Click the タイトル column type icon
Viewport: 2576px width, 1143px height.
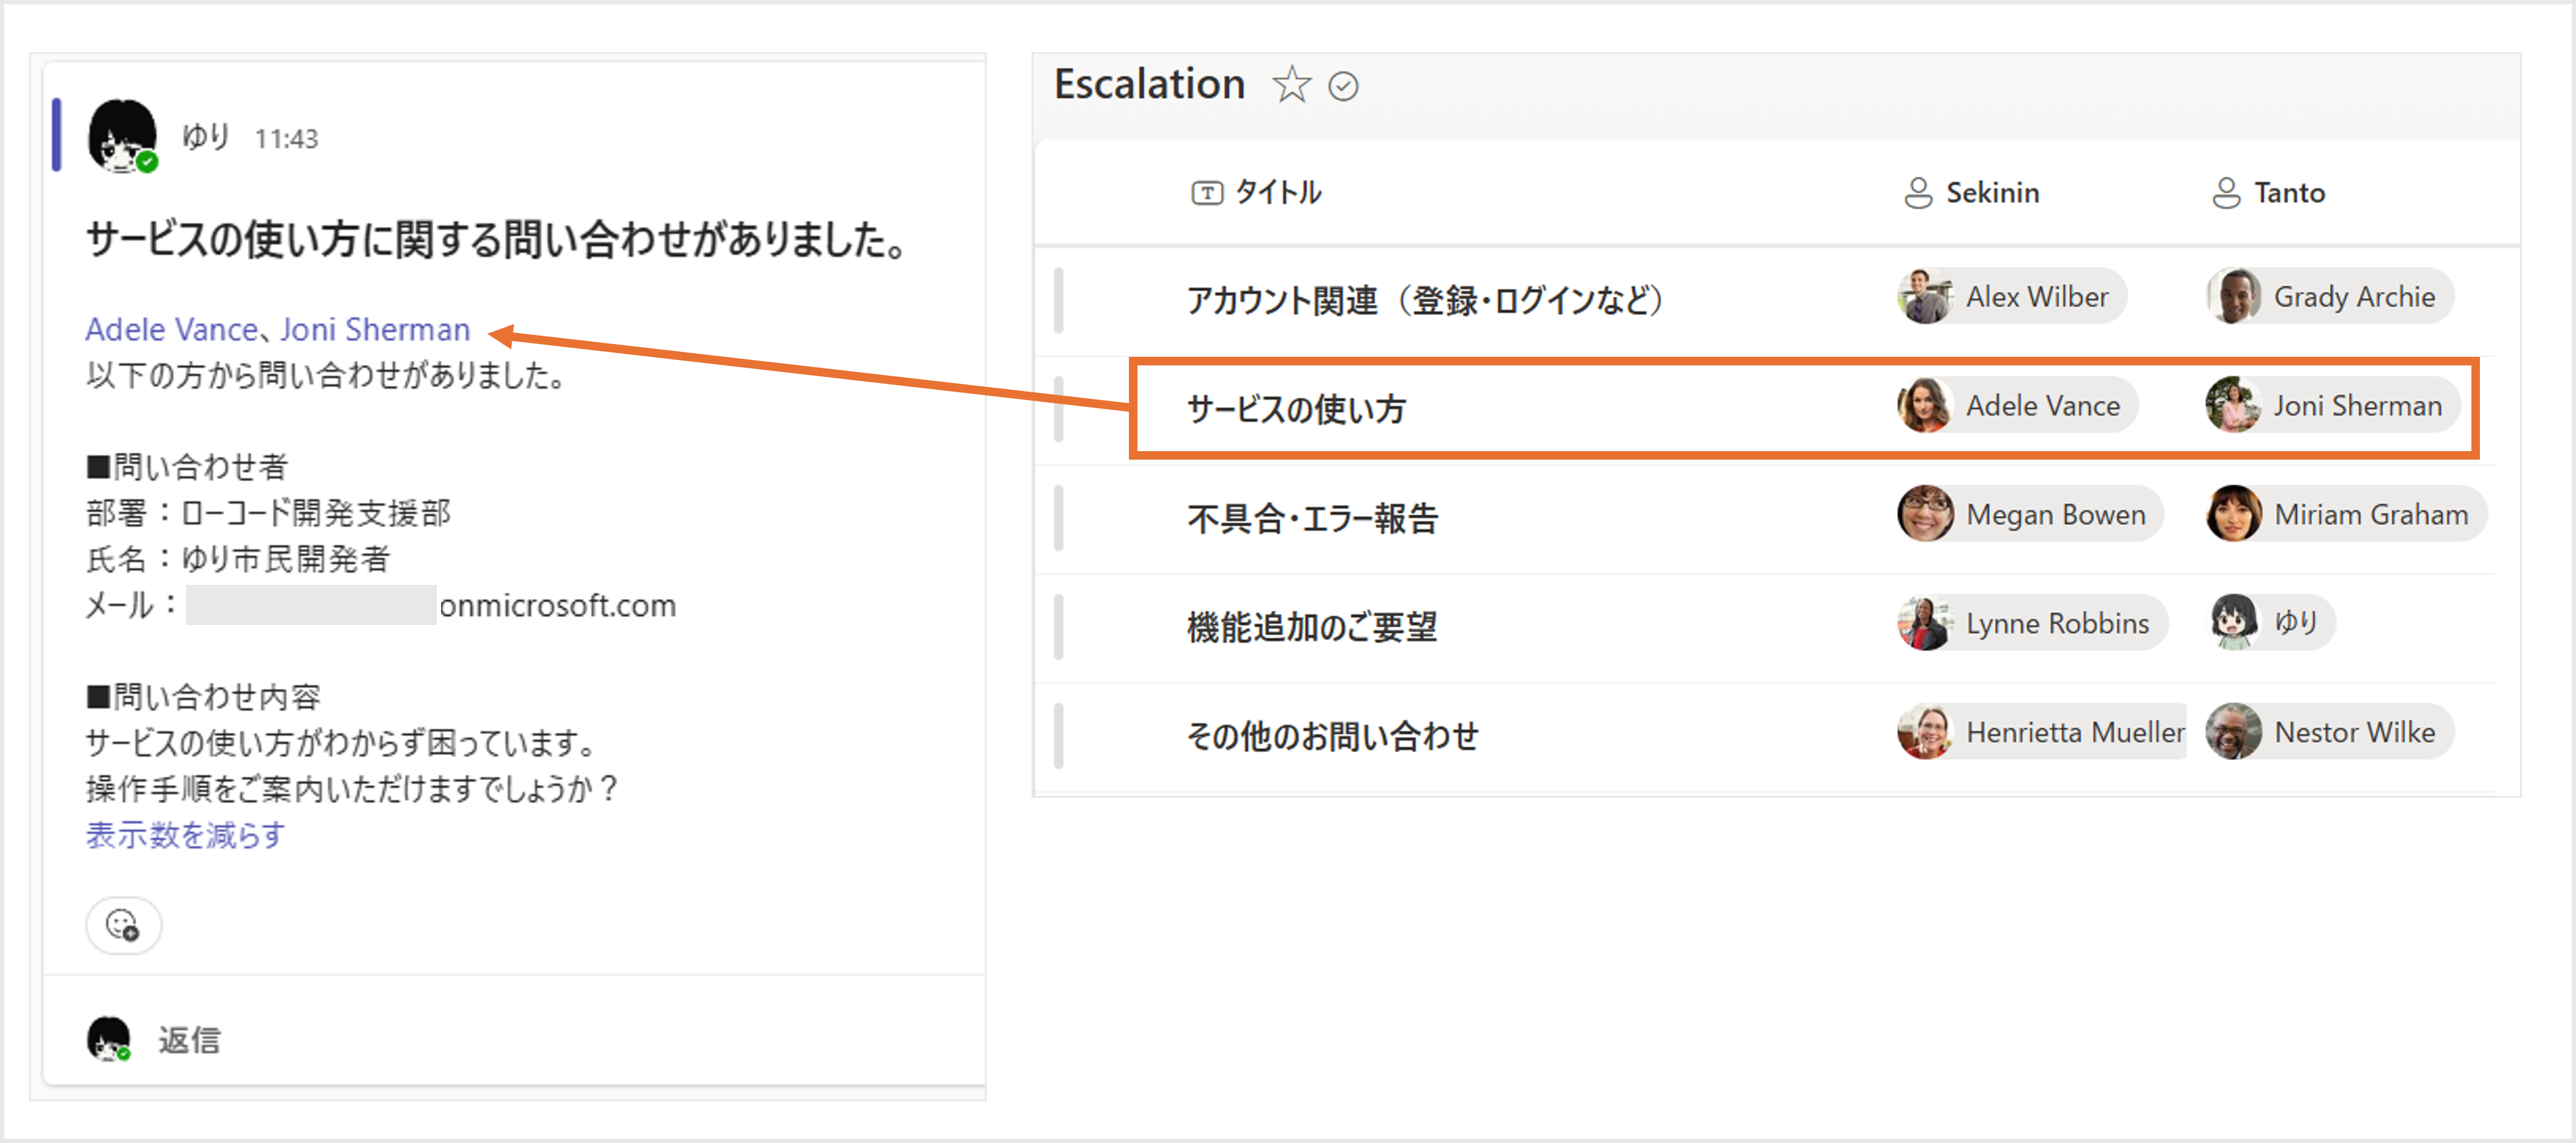point(1206,193)
